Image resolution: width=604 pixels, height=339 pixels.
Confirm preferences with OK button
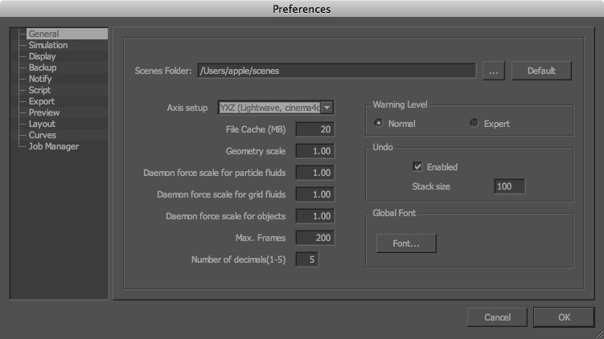pyautogui.click(x=564, y=317)
